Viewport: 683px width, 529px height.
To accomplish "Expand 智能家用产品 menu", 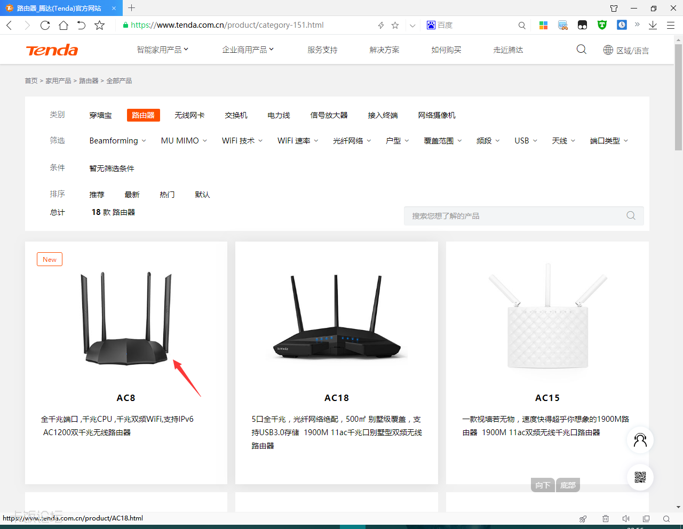I will (x=162, y=50).
